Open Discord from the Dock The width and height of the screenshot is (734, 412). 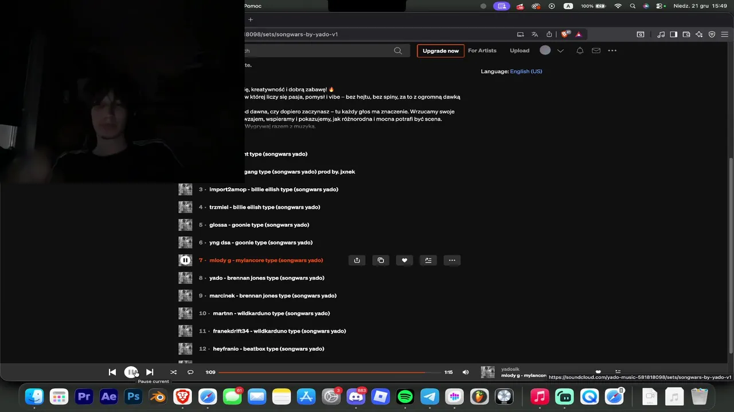[x=356, y=396]
